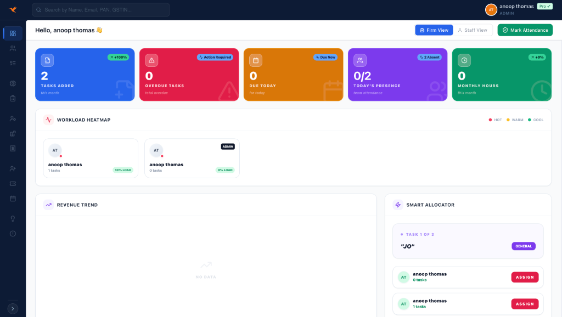The width and height of the screenshot is (562, 317).
Task: Click the Mark Attendance button
Action: click(x=525, y=30)
